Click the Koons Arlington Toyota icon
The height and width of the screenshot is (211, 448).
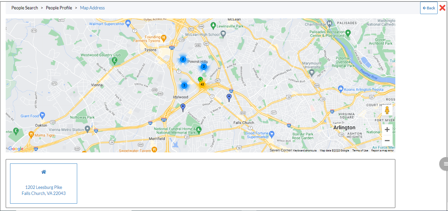341,89
